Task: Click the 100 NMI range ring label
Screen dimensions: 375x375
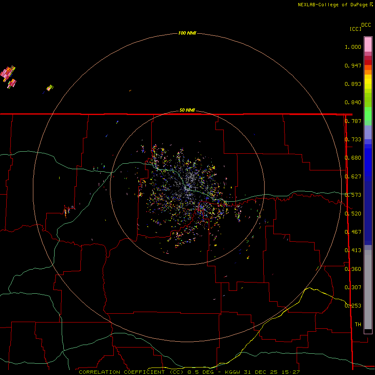Action: tap(187, 33)
